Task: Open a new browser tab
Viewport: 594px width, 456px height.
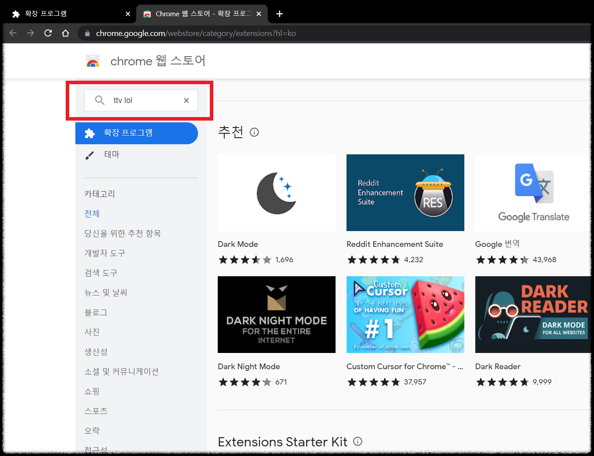Action: click(x=279, y=14)
